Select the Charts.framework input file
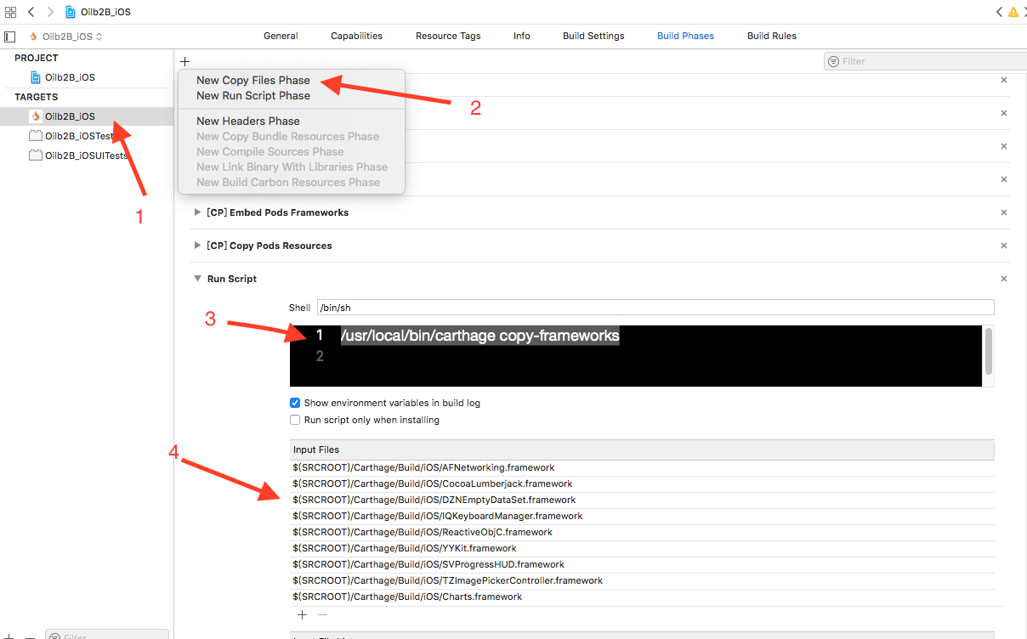 point(642,597)
